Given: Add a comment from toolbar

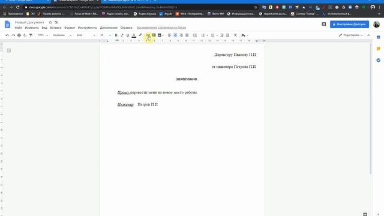Looking at the screenshot, I should (x=154, y=35).
